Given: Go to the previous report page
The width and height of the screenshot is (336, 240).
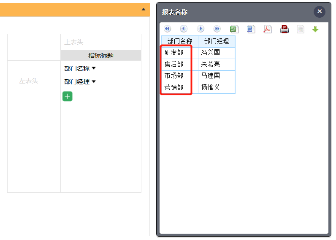Looking at the screenshot, I should click(184, 29).
